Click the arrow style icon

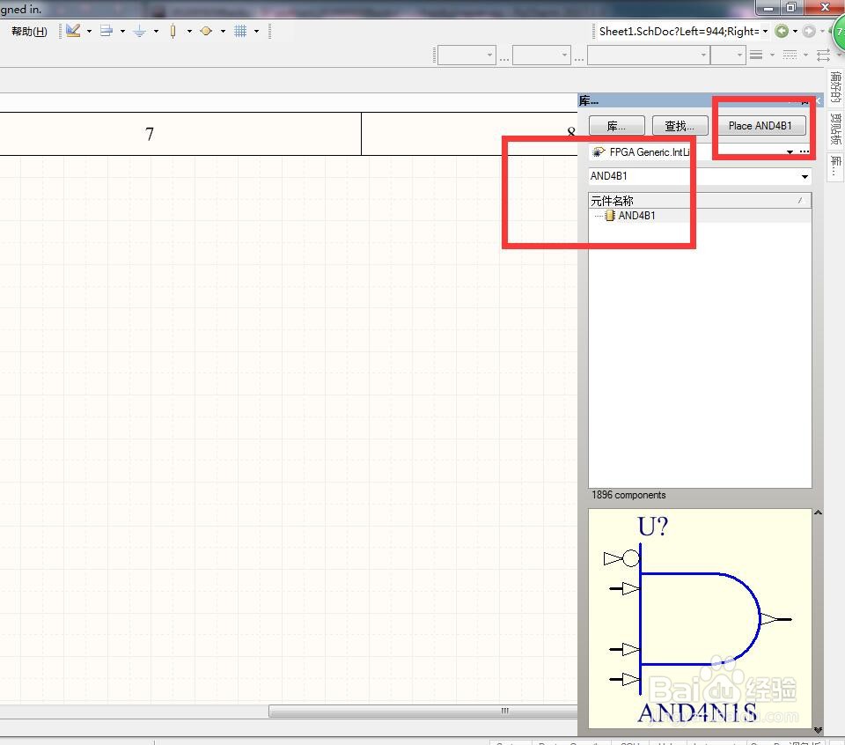click(824, 55)
